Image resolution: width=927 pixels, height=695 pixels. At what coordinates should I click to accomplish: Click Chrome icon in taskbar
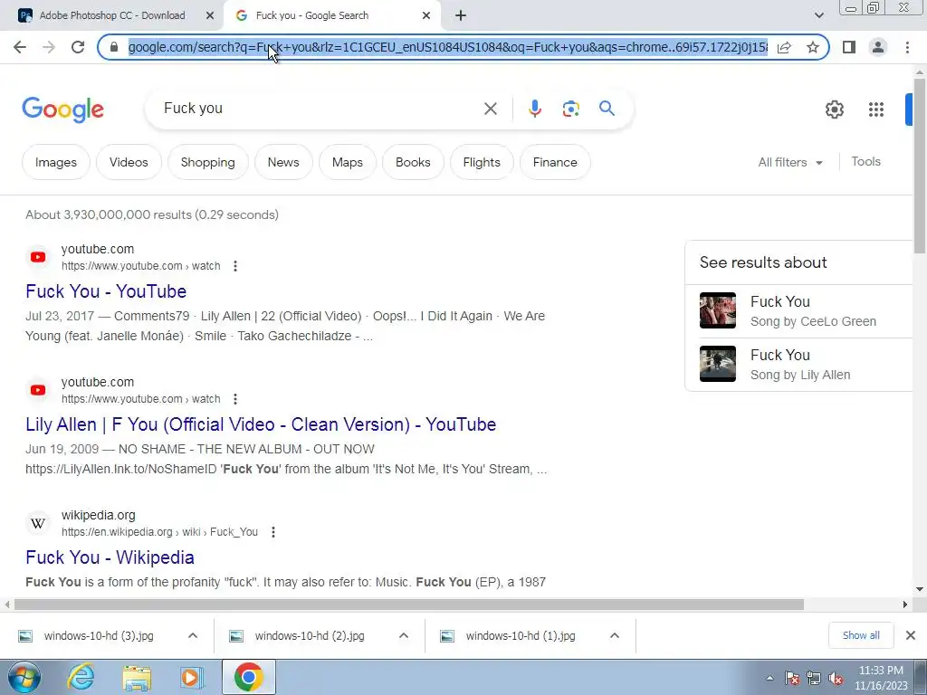click(249, 677)
